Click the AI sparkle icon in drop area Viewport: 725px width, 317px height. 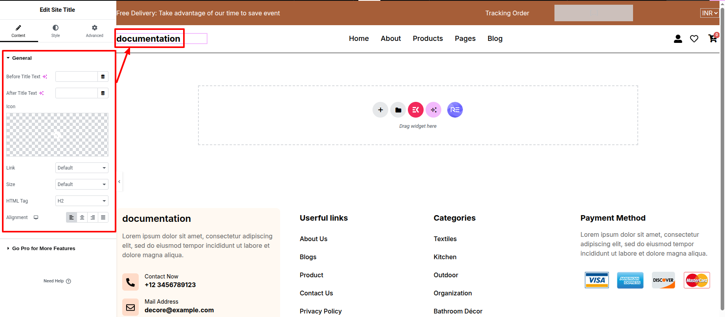point(433,110)
